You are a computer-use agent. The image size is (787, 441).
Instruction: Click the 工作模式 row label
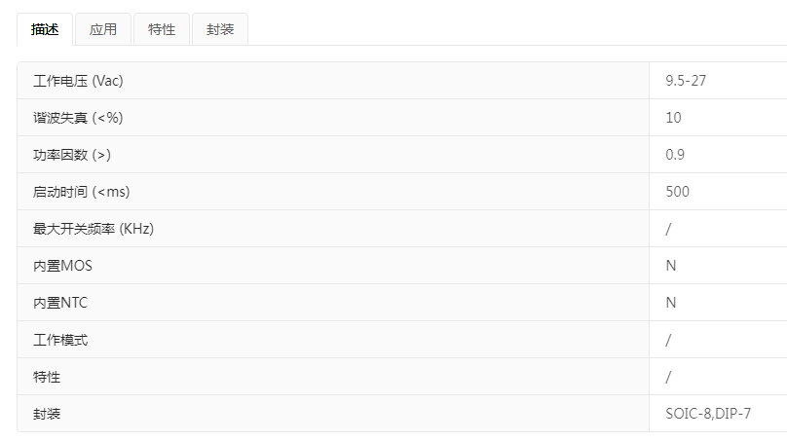pos(60,340)
